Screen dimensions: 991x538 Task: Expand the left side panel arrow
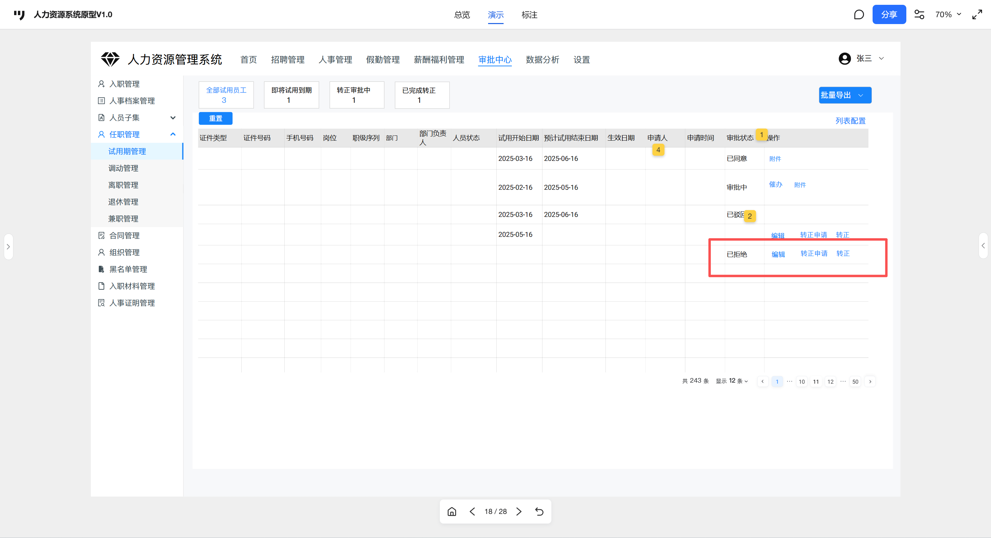(8, 247)
